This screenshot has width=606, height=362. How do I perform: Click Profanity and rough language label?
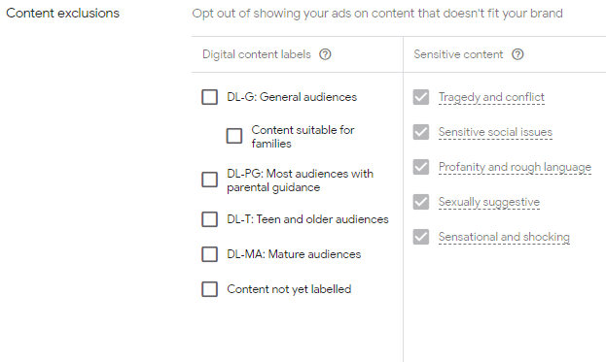click(x=515, y=167)
